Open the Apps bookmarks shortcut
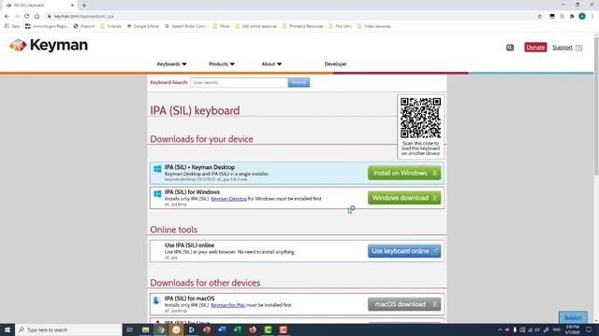 click(12, 26)
